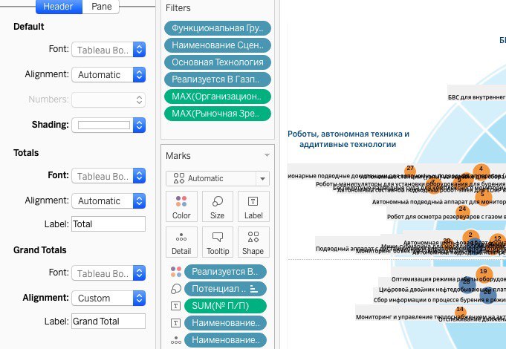506x349 pixels.
Task: Switch to the Header tab
Action: [x=59, y=7]
